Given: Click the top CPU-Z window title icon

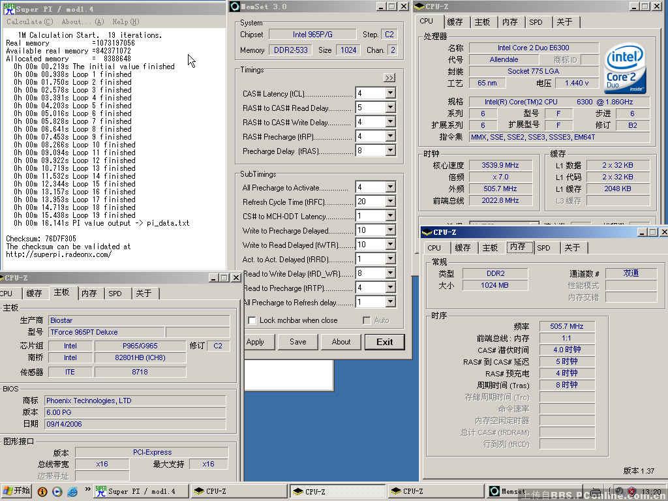Looking at the screenshot, I should [x=419, y=7].
